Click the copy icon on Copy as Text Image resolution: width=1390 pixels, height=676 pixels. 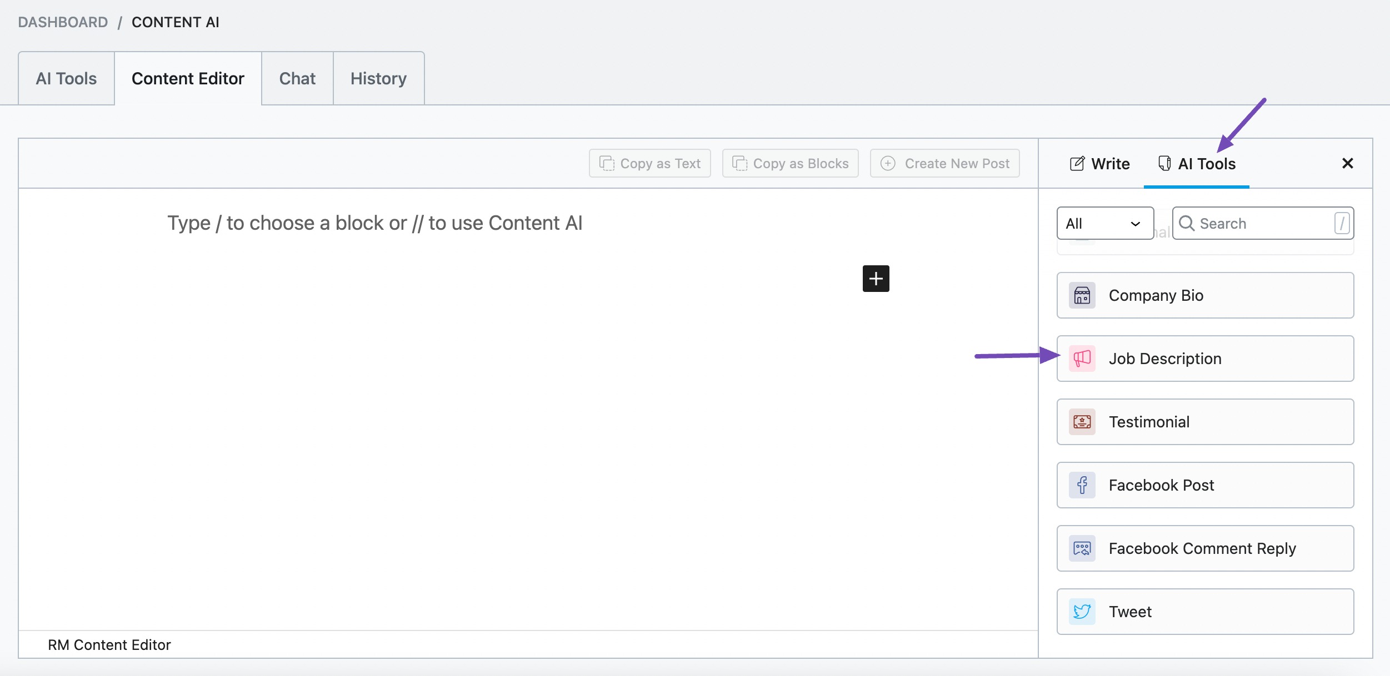(x=607, y=164)
